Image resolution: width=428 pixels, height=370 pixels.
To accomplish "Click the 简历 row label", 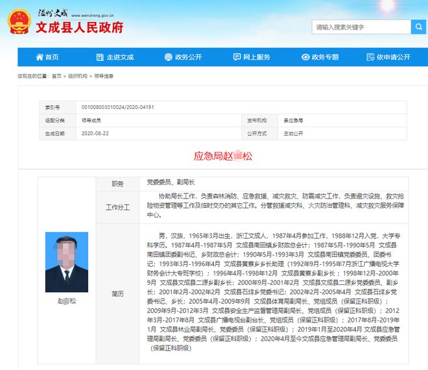I will 117,293.
